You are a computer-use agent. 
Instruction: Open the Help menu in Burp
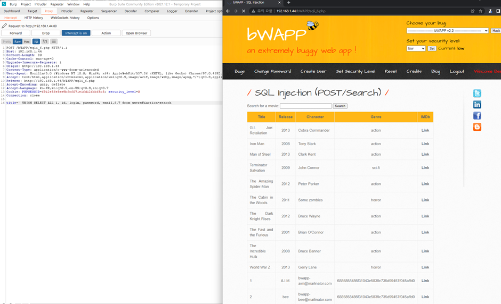pos(86,4)
